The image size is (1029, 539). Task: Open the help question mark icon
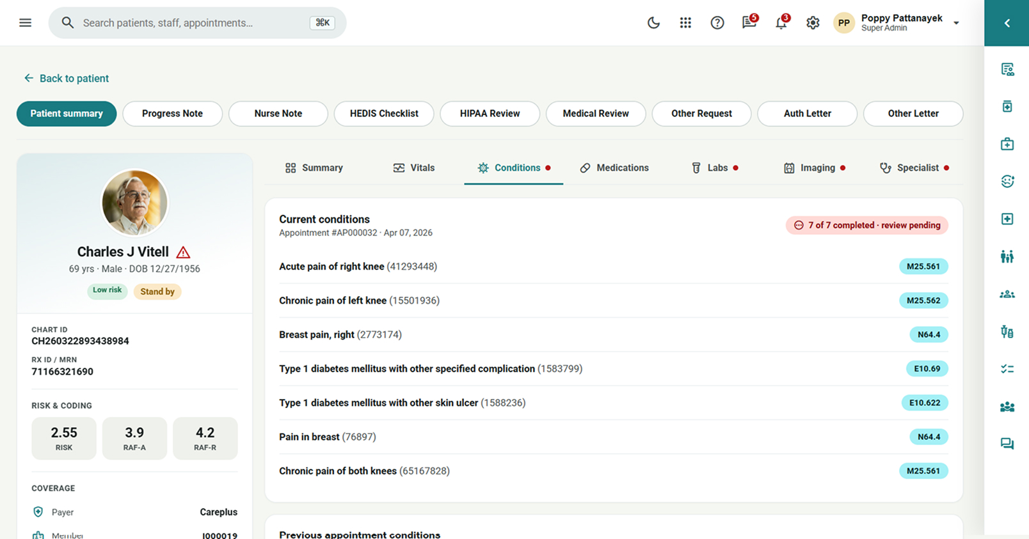tap(717, 23)
